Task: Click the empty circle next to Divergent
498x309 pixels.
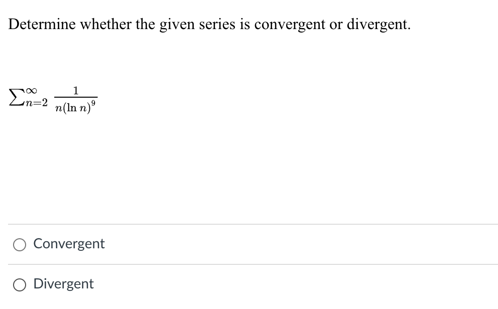Action: point(19,284)
